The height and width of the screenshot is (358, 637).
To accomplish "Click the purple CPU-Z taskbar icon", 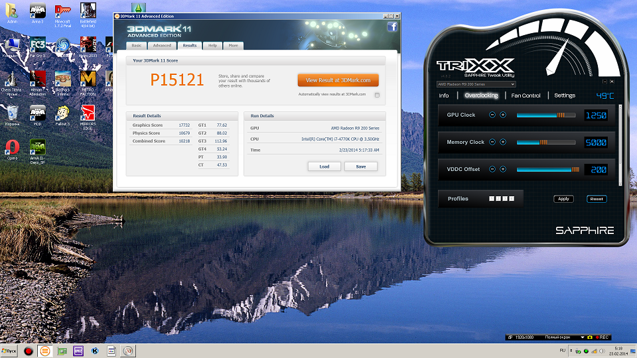I will (x=78, y=351).
